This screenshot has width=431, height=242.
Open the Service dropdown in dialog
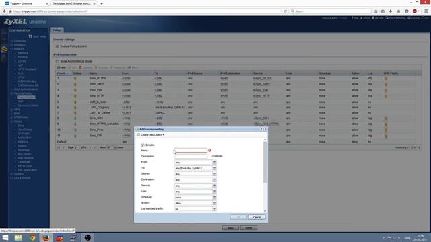coord(214,186)
